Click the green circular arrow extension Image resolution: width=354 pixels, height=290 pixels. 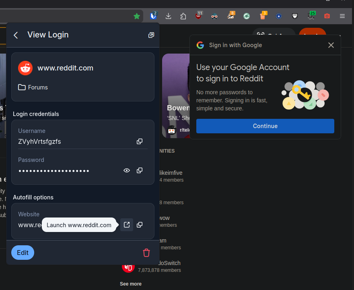[247, 16]
